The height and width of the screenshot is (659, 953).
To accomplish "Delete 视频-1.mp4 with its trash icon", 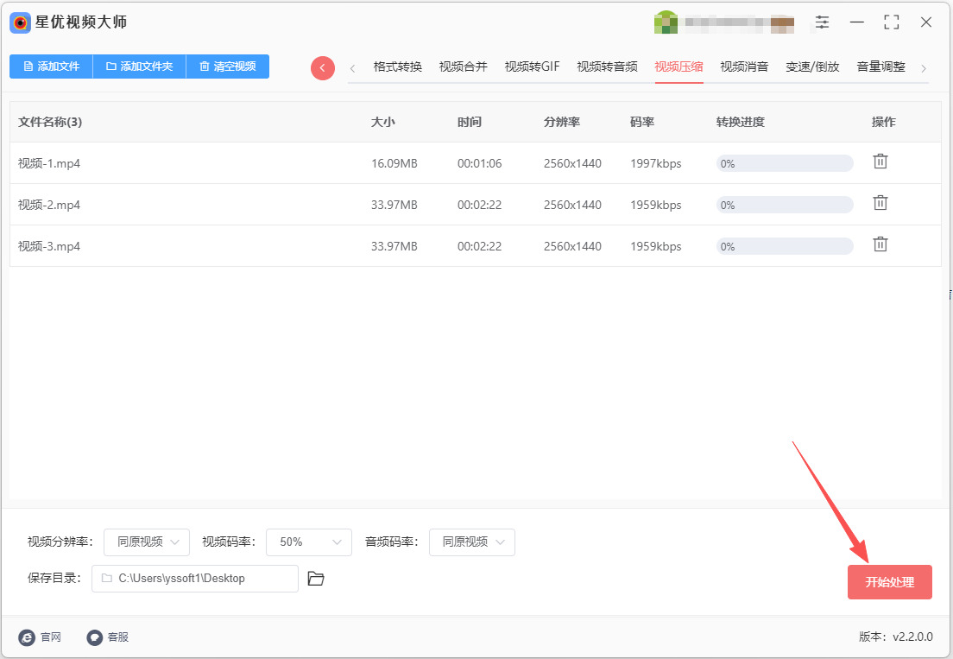I will click(x=880, y=162).
